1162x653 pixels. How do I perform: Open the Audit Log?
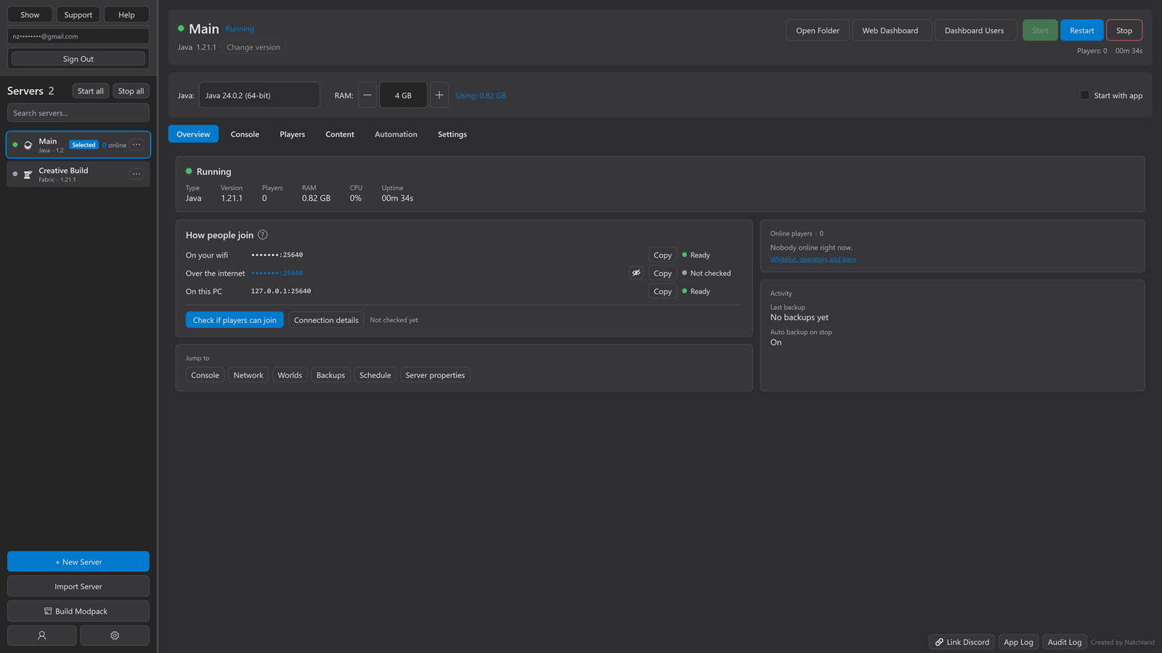[1065, 642]
